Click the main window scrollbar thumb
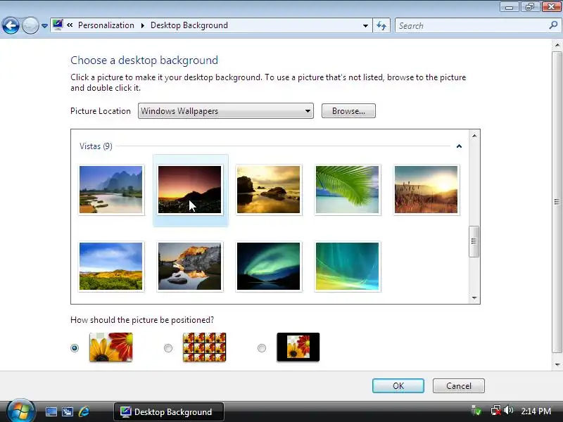Viewport: 563px width, 422px height. [557, 202]
